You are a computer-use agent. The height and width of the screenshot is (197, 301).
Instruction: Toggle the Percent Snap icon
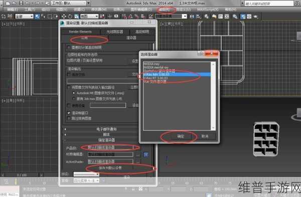click(136, 16)
